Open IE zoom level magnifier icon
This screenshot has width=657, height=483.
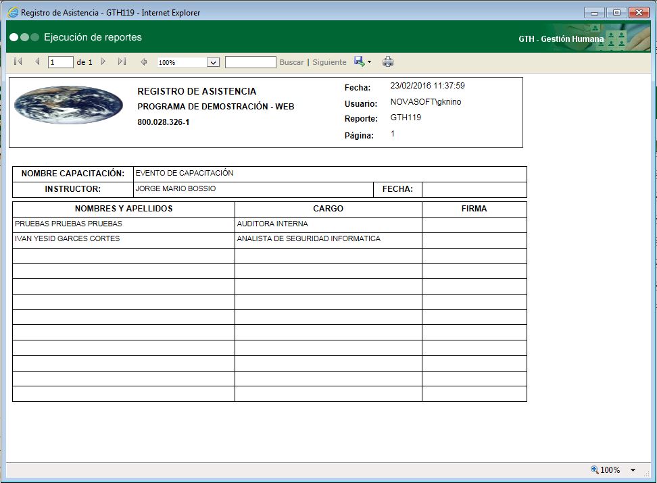click(594, 469)
